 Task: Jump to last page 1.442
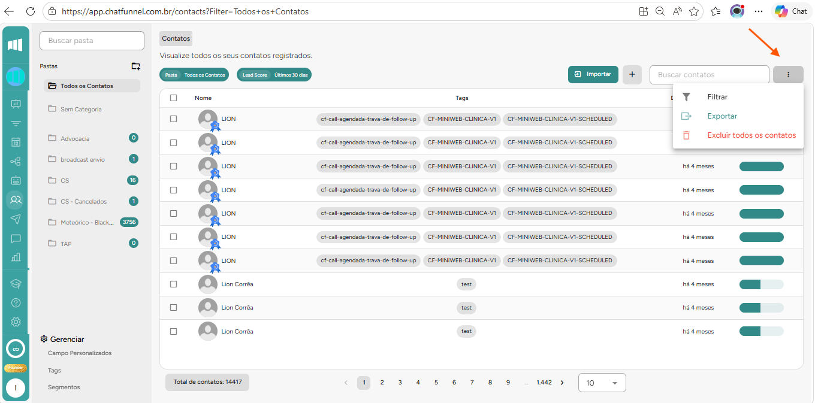click(x=544, y=383)
